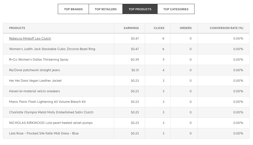Go to the Top Categories tab
This screenshot has width=253, height=145.
176,9
